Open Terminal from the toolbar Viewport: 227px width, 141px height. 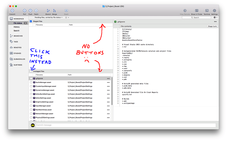207,11
